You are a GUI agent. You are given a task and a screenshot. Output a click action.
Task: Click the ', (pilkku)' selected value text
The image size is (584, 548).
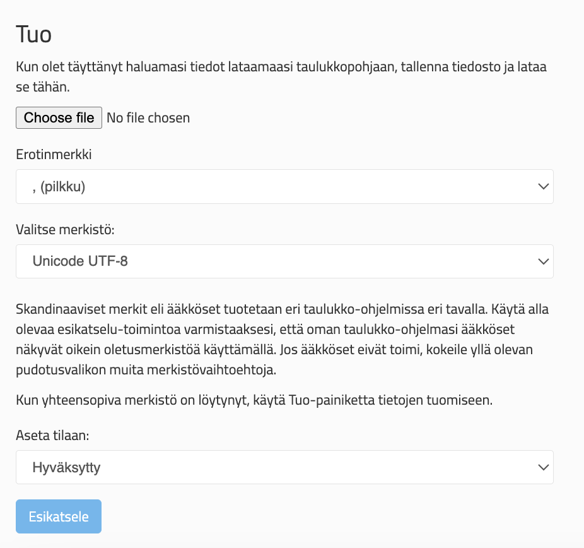[x=58, y=186]
